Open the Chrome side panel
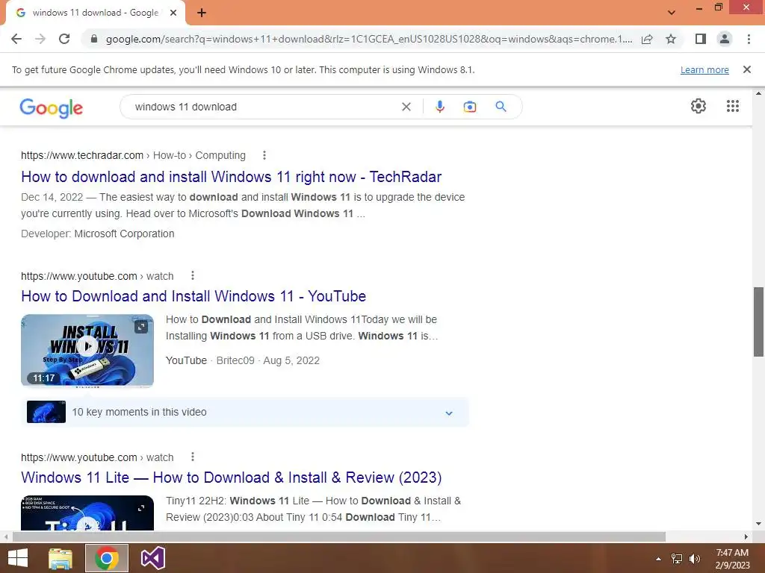This screenshot has width=765, height=573. click(x=701, y=39)
